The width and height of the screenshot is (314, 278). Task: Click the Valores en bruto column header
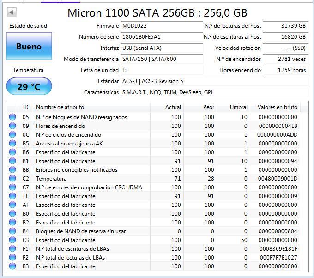(x=275, y=107)
